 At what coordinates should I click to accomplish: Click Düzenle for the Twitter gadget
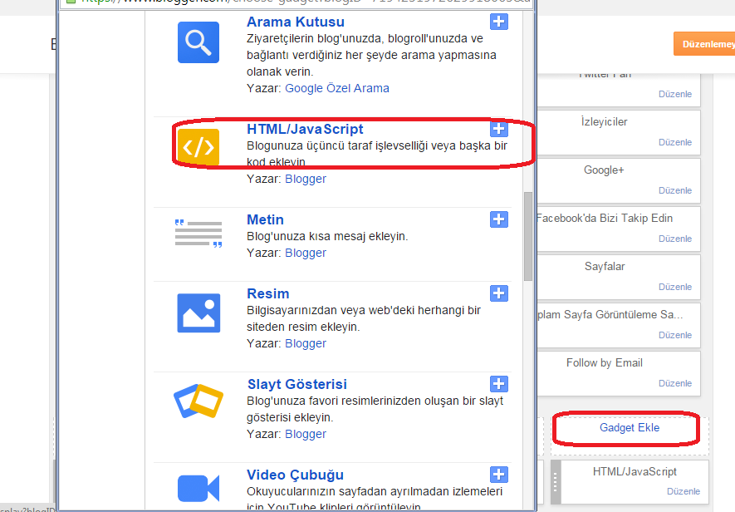675,94
